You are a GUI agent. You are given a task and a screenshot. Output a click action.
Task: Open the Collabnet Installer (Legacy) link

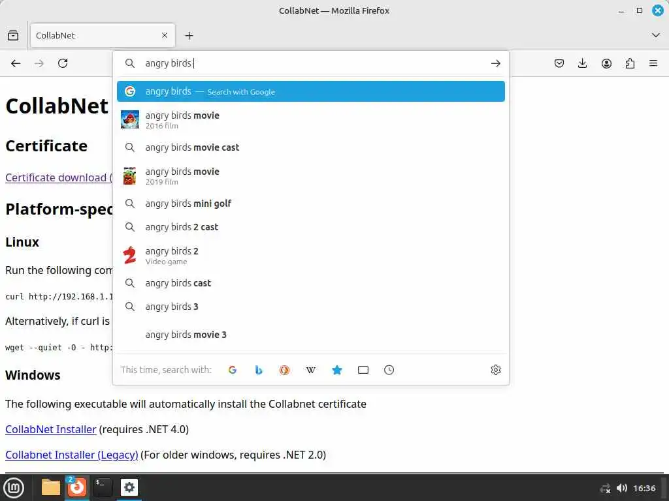click(x=72, y=455)
